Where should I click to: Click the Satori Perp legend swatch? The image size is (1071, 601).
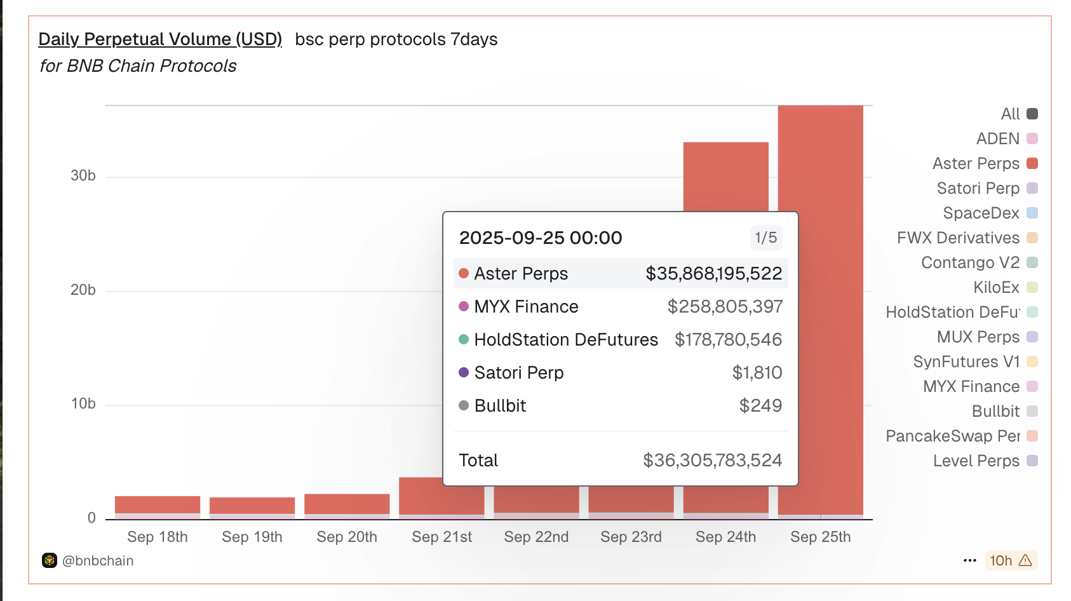click(1032, 188)
